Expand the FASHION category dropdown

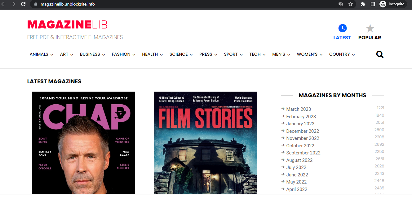tap(121, 54)
